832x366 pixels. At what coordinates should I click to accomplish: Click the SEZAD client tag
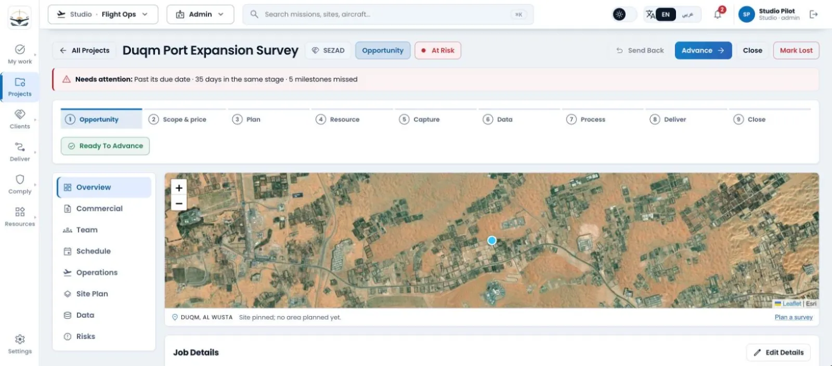pyautogui.click(x=328, y=50)
